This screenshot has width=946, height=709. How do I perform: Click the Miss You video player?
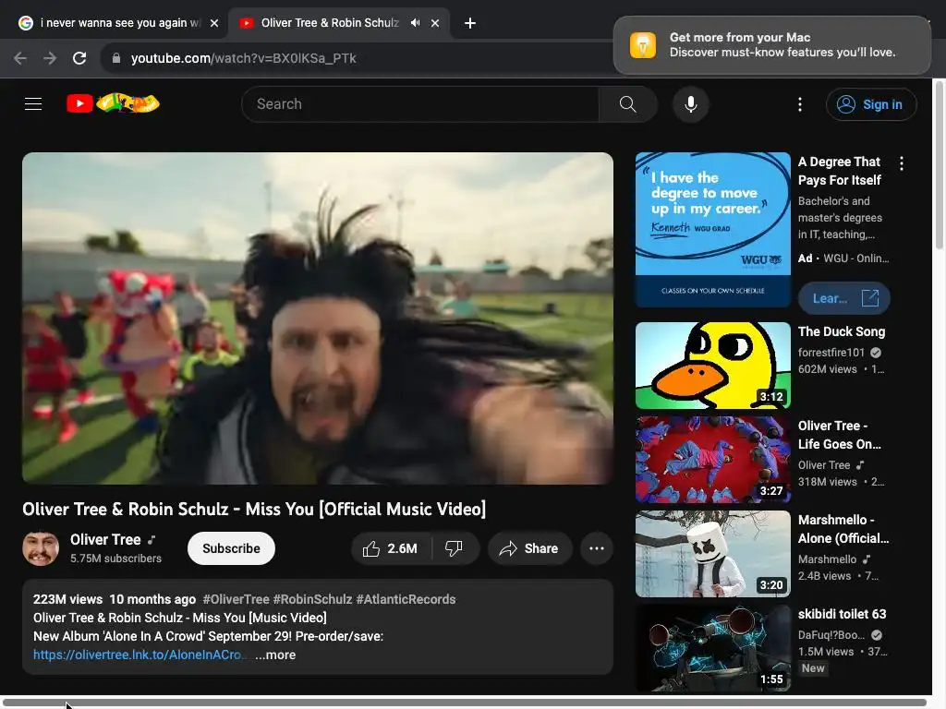click(318, 318)
